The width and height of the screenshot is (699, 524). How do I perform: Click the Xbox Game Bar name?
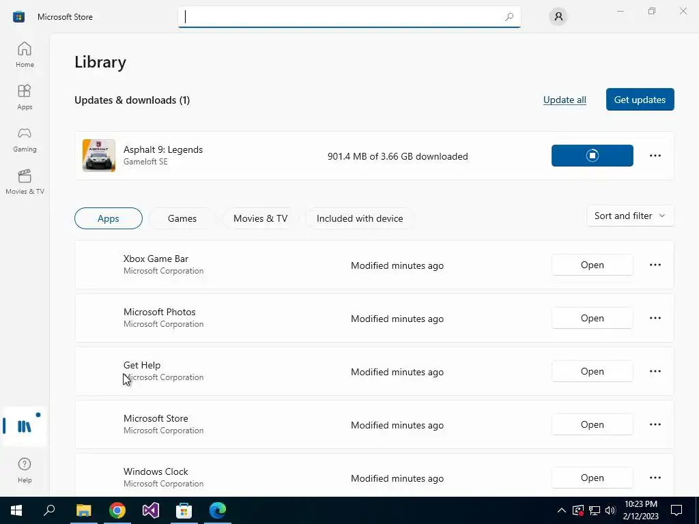click(x=156, y=259)
